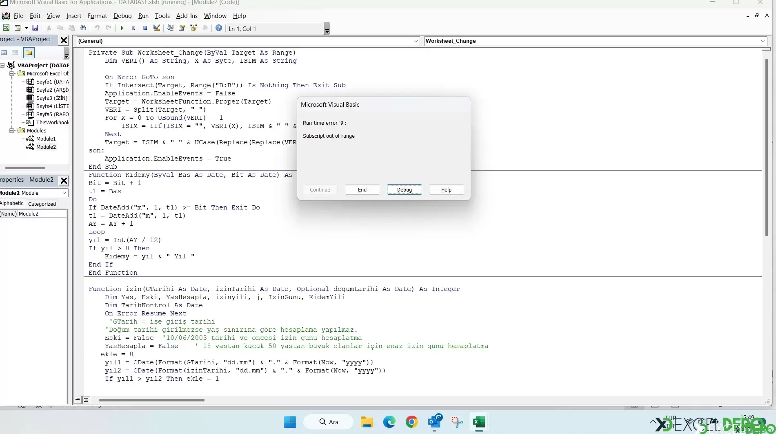Screen dimensions: 776x434
Task: Toggle Folders icon in Project panel
Action: point(29,53)
